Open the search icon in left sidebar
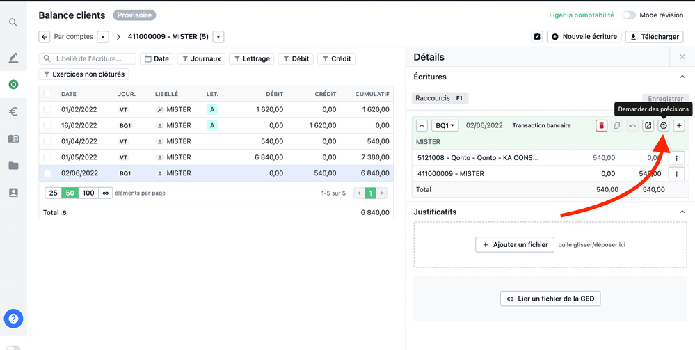The width and height of the screenshot is (695, 350). pyautogui.click(x=13, y=23)
